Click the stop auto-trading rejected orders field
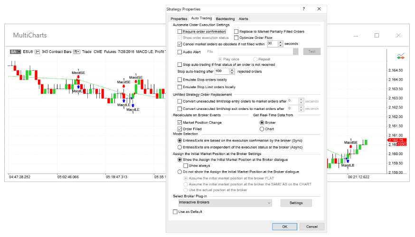This screenshot has height=237, width=415. (222, 72)
